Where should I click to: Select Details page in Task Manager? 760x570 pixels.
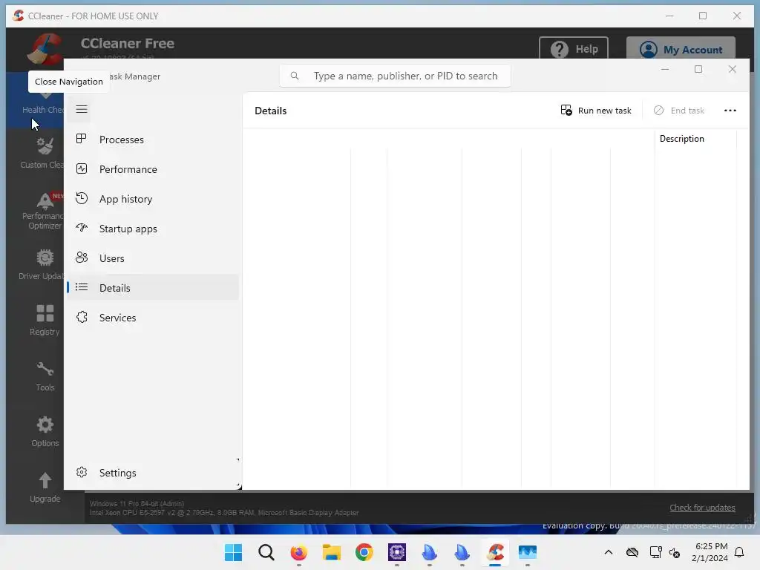coord(153,288)
